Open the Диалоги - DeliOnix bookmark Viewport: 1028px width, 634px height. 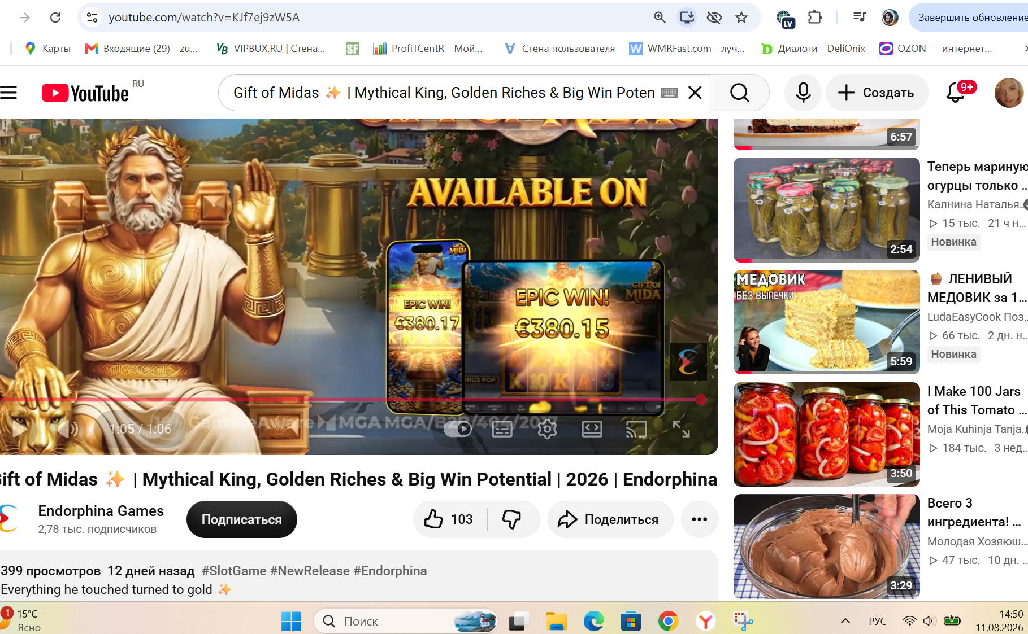813,49
